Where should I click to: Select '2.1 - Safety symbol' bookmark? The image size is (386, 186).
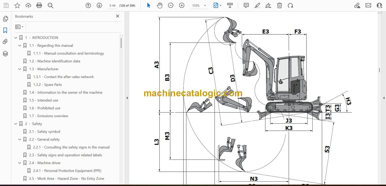(x=45, y=132)
